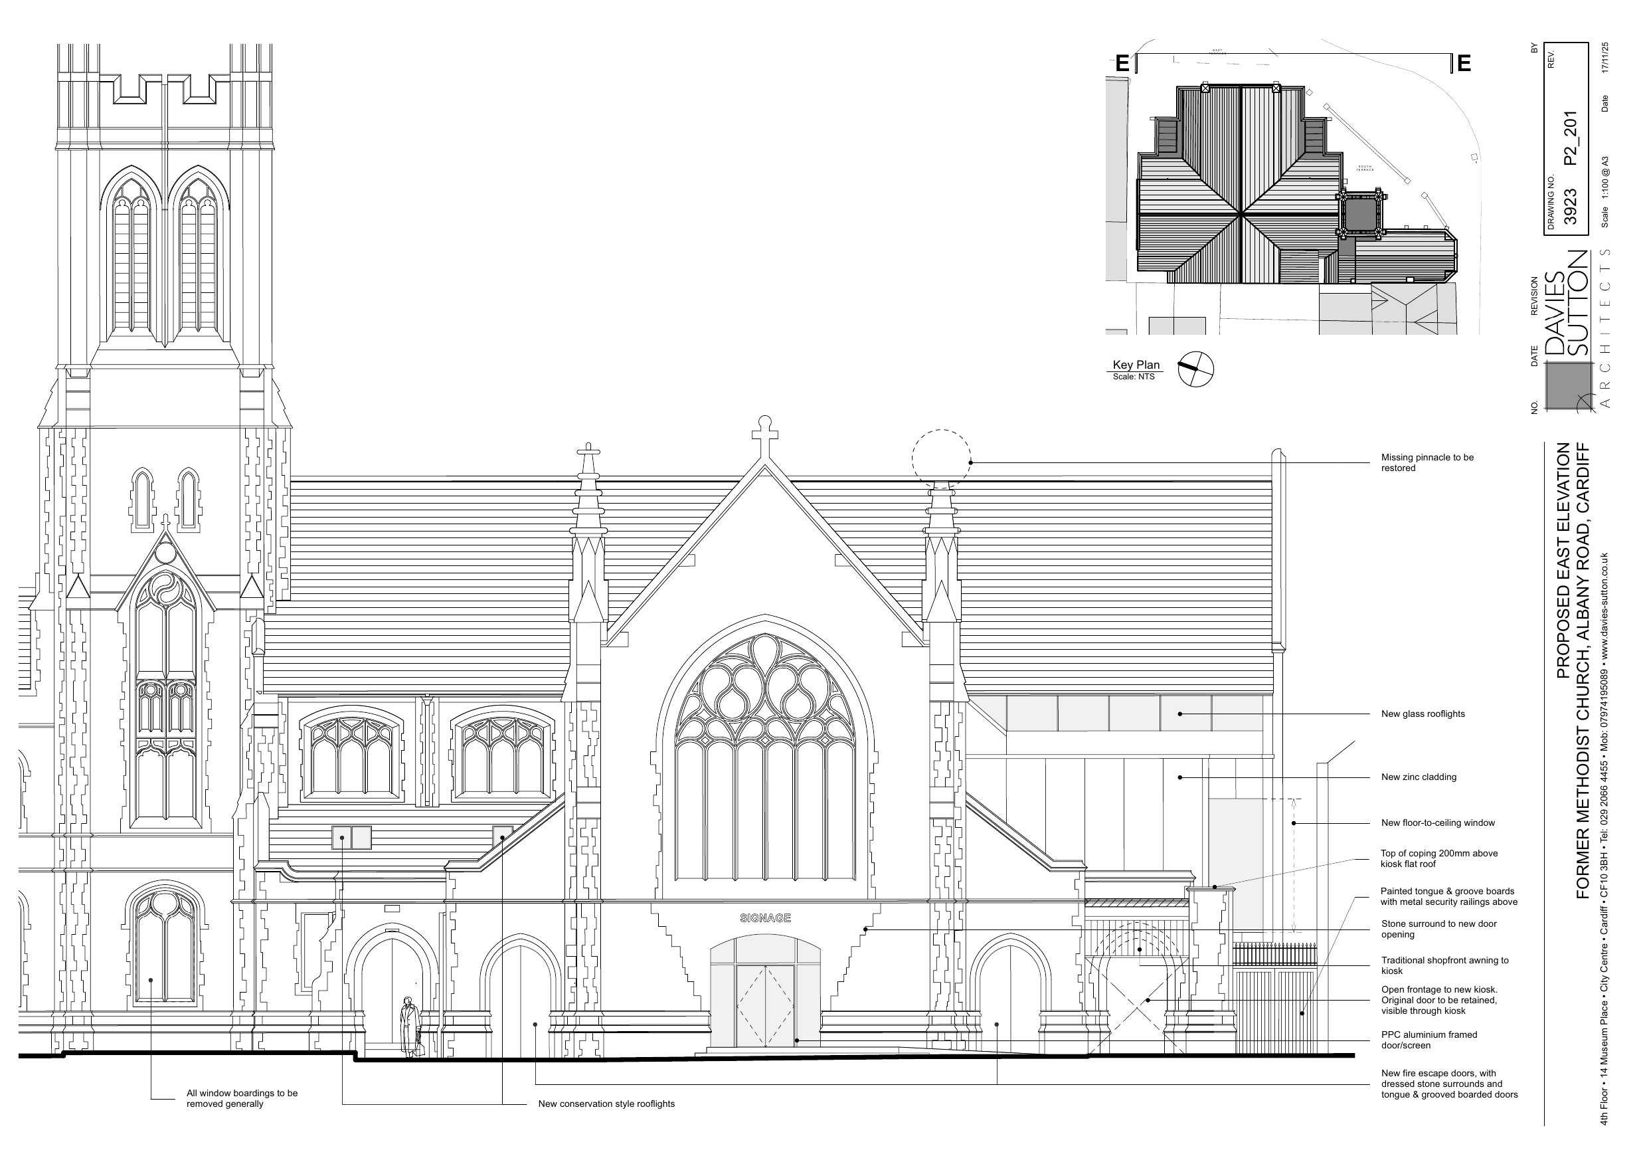Click the 'New conservation style rooflights' note
Screen dimensions: 1647x1166
(606, 1104)
